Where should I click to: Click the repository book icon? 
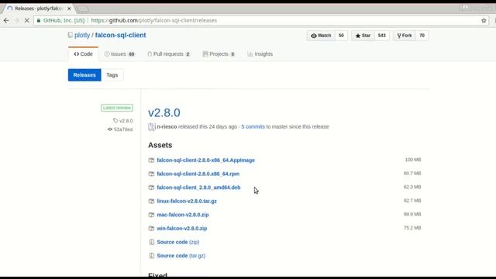tap(71, 35)
